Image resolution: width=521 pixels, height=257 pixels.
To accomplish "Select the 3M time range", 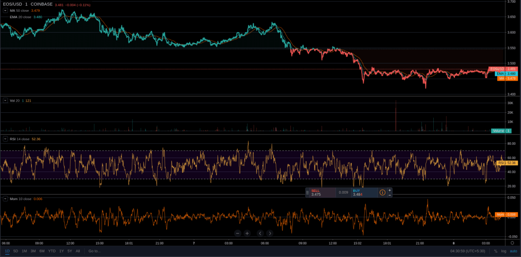I will [33, 251].
